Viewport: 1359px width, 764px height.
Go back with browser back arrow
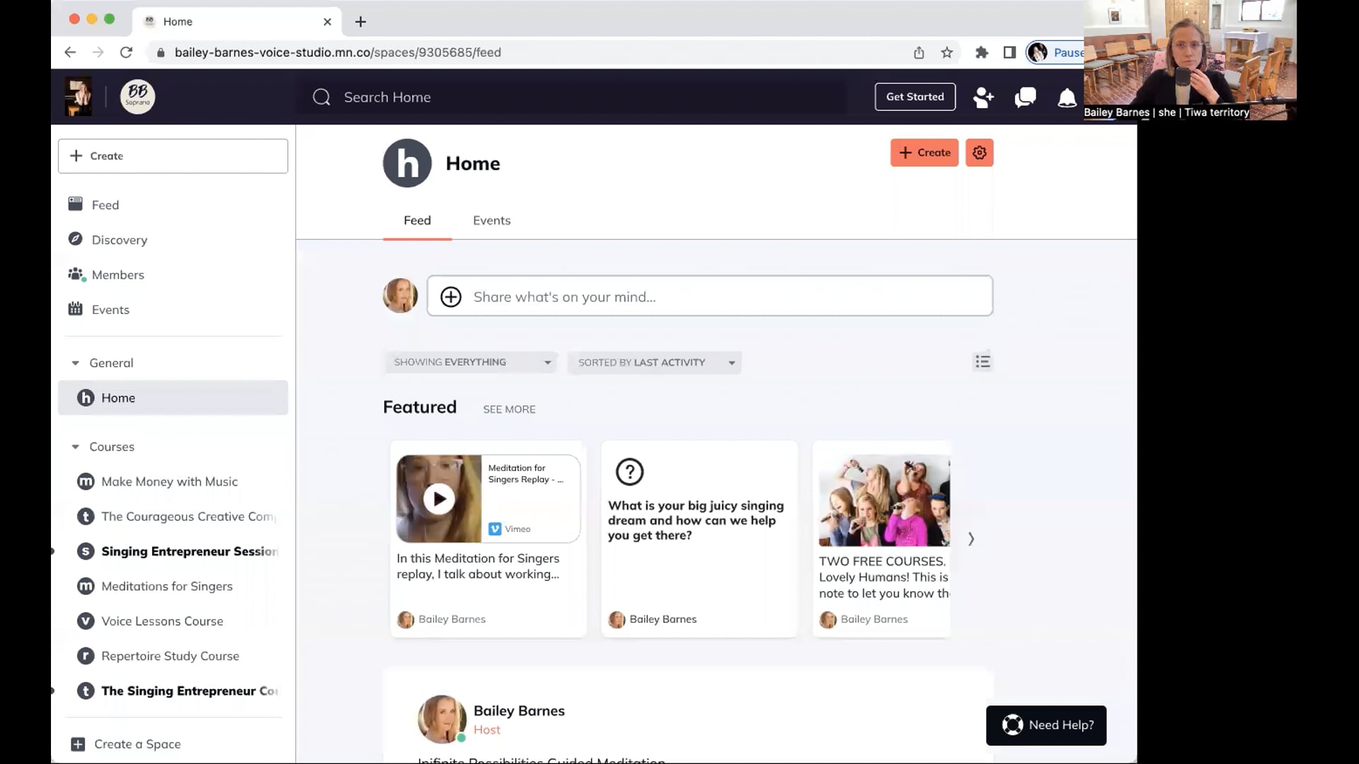click(69, 52)
